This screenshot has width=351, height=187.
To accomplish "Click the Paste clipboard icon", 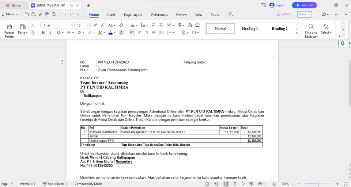I will tap(23, 27).
